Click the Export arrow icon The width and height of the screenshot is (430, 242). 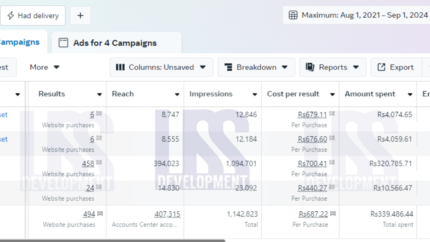382,67
